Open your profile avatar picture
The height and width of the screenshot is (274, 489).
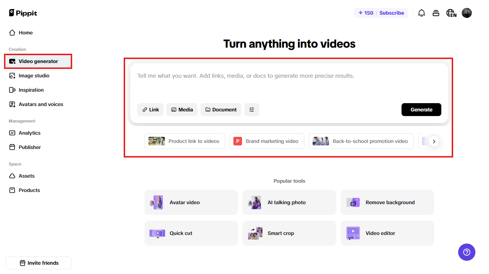(467, 13)
